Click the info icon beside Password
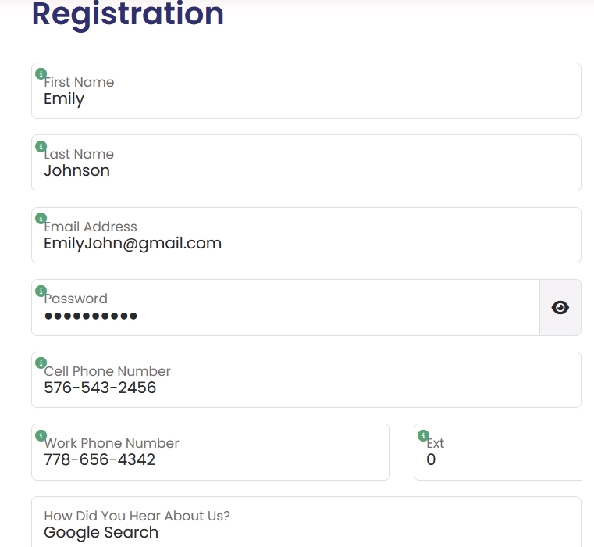The width and height of the screenshot is (594, 547). [41, 291]
